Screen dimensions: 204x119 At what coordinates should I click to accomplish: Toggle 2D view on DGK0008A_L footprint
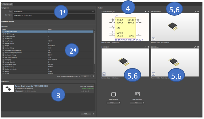tap(153, 39)
